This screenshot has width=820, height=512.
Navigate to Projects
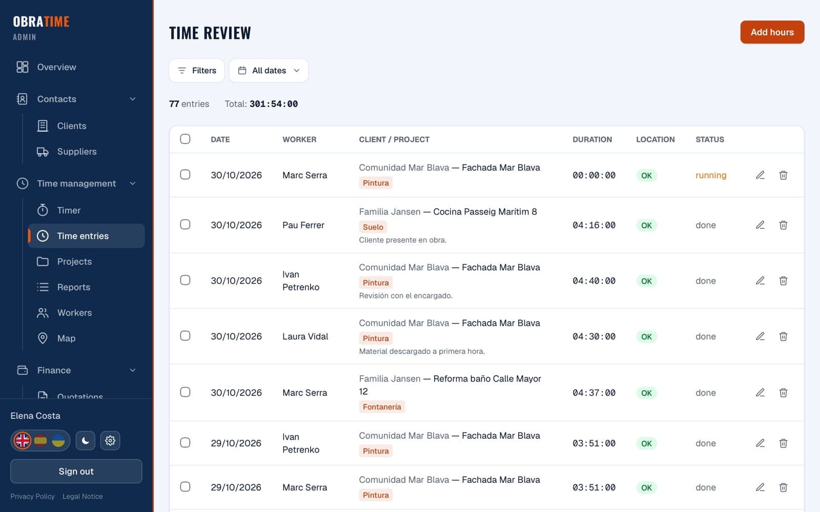point(86,262)
